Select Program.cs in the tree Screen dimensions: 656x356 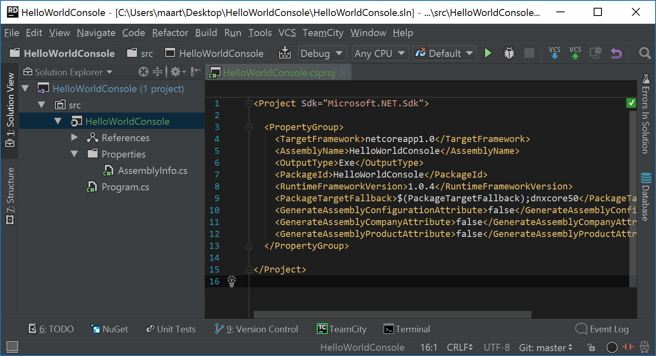[x=118, y=187]
